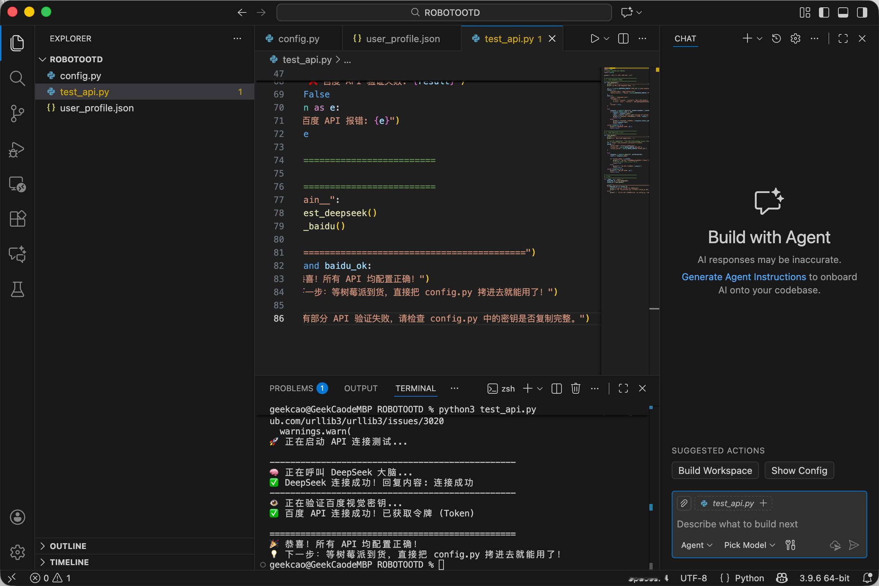This screenshot has height=586, width=879.
Task: Toggle the secondary side bar layout button
Action: pyautogui.click(x=862, y=12)
